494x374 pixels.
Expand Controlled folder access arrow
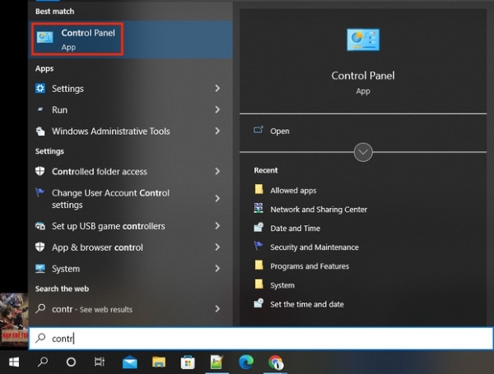(217, 171)
